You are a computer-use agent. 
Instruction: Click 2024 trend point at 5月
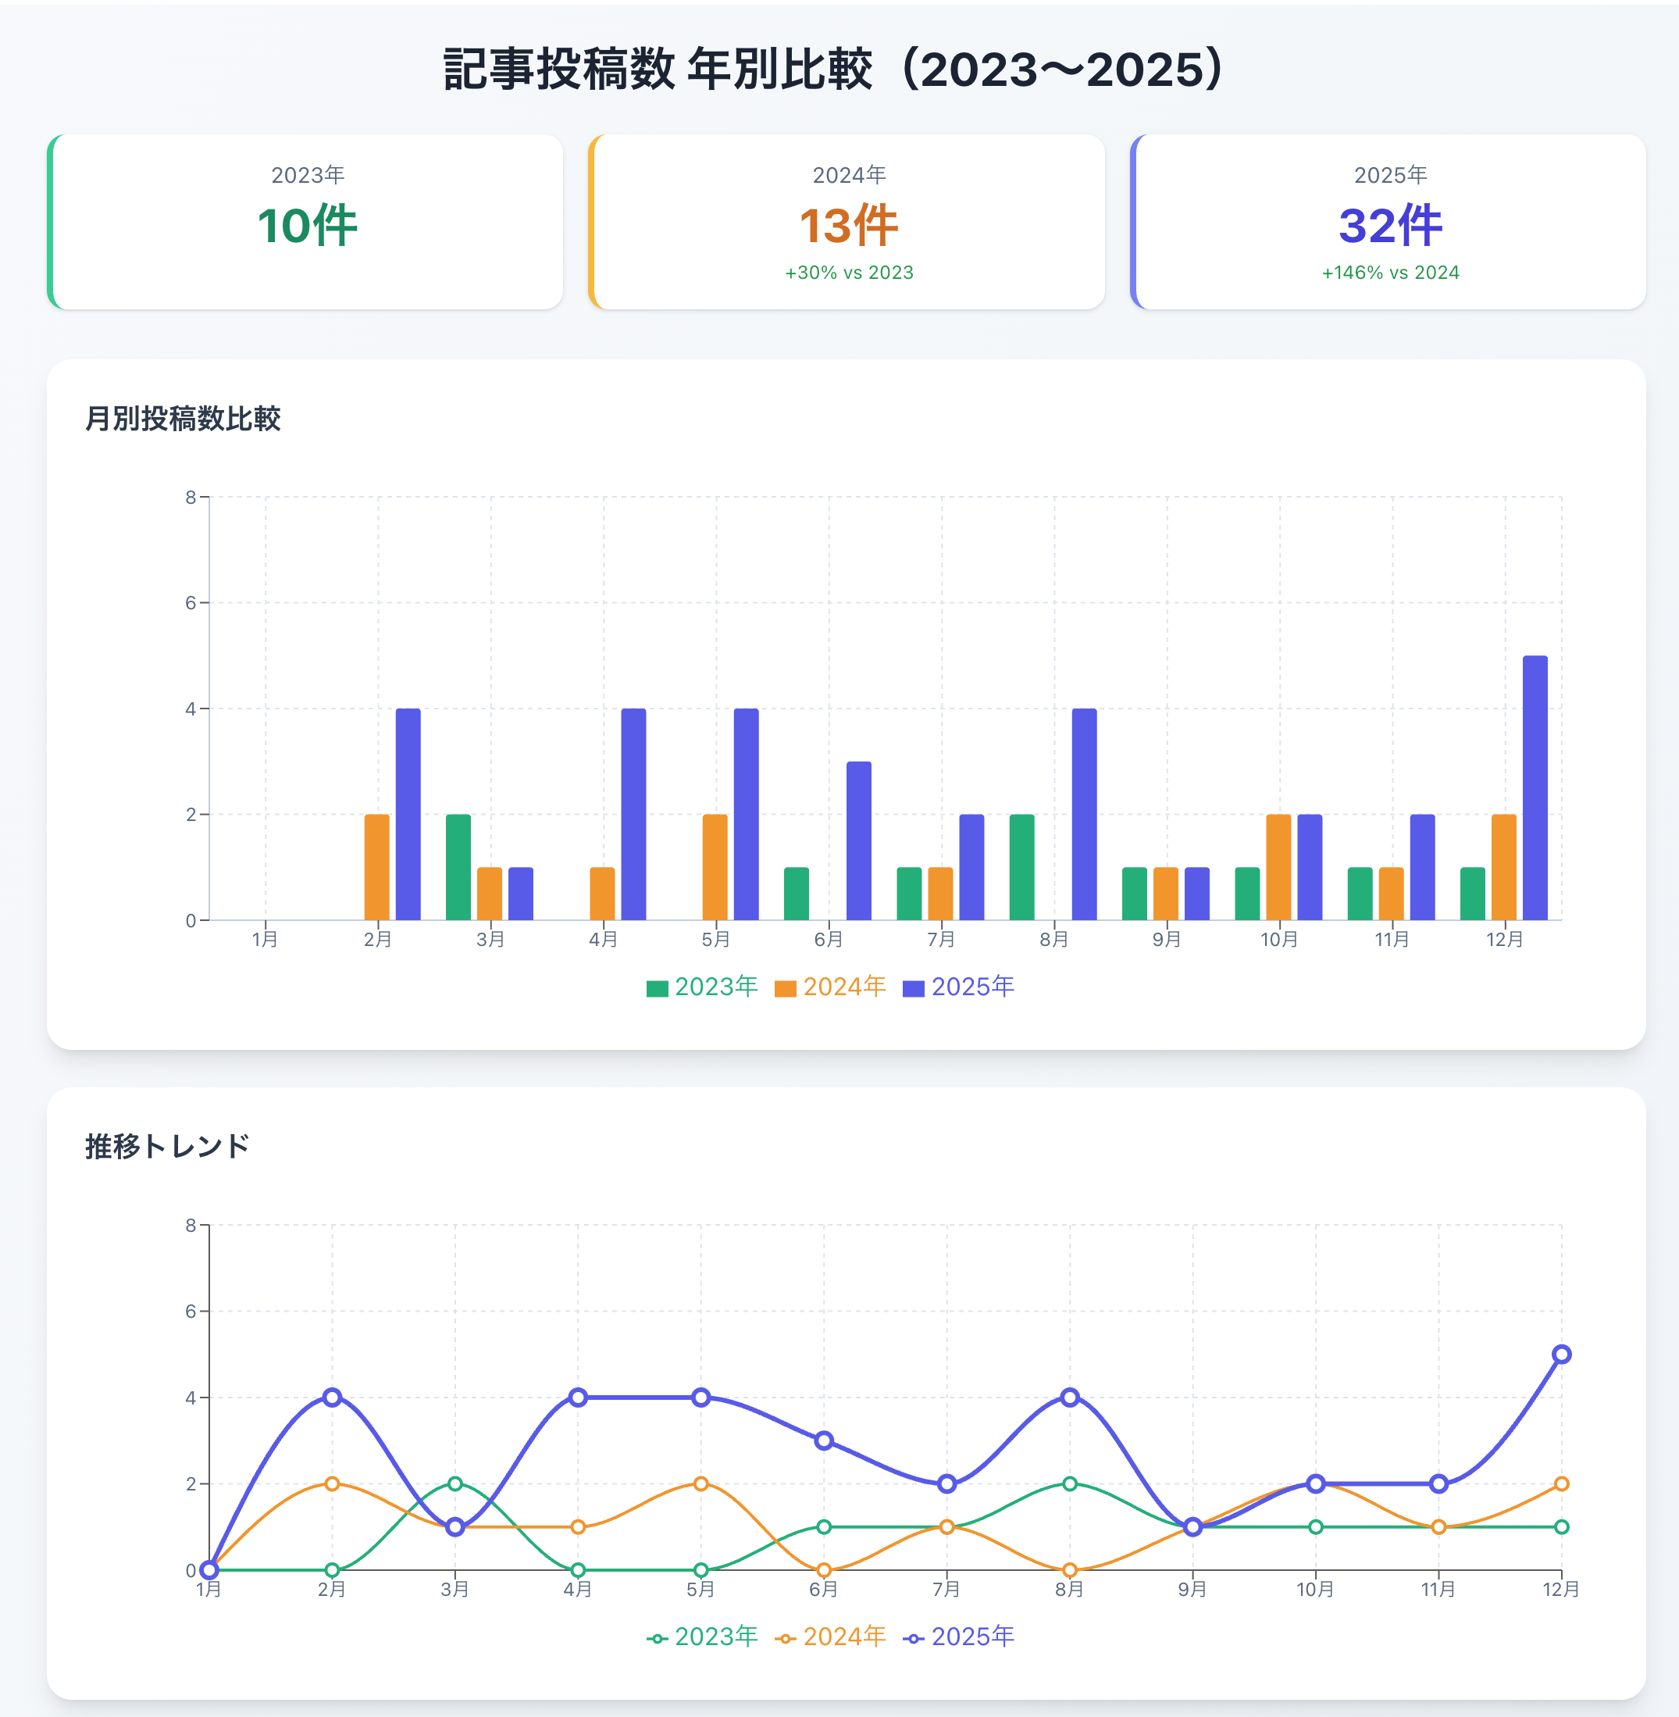coord(701,1483)
